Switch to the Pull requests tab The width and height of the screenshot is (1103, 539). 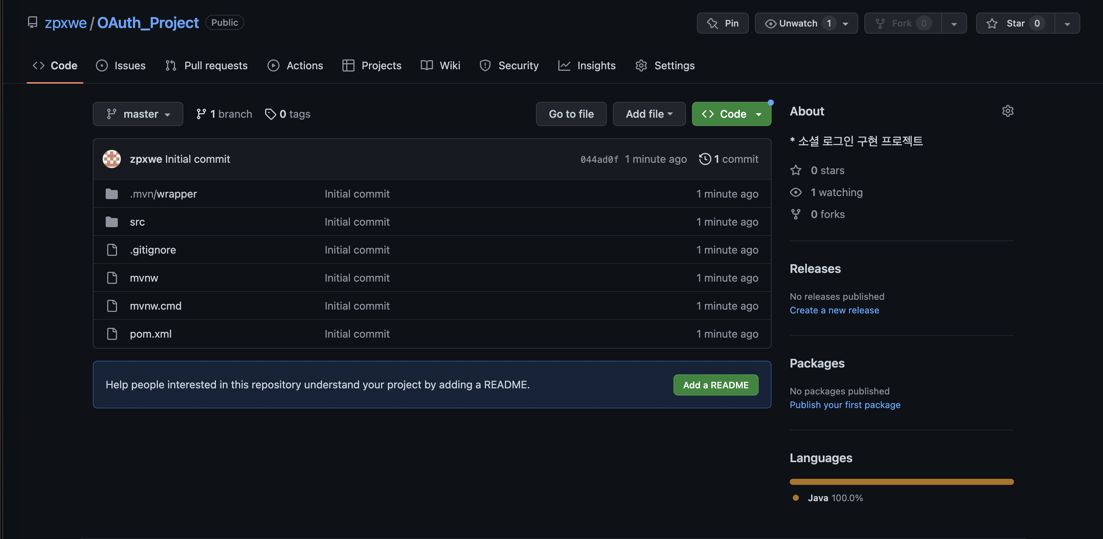pos(206,65)
